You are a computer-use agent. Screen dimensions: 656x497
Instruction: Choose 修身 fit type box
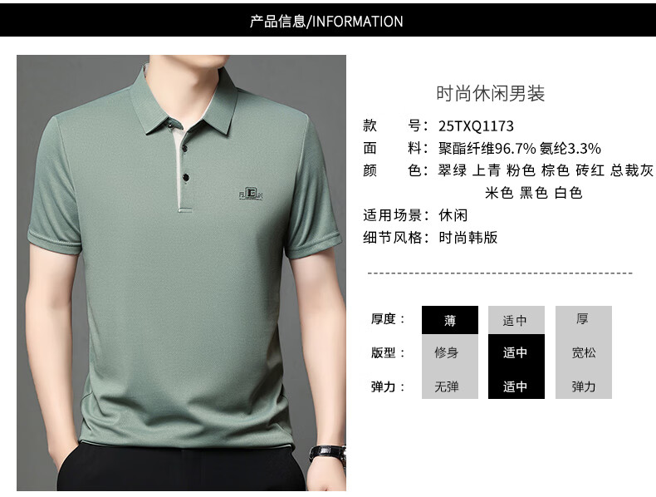click(450, 352)
